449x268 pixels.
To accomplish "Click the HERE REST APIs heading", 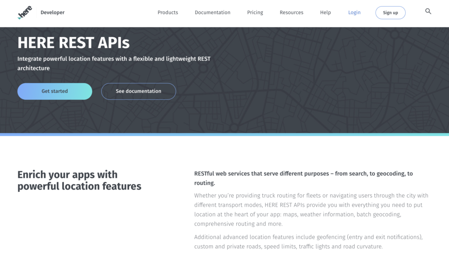I will (x=74, y=43).
